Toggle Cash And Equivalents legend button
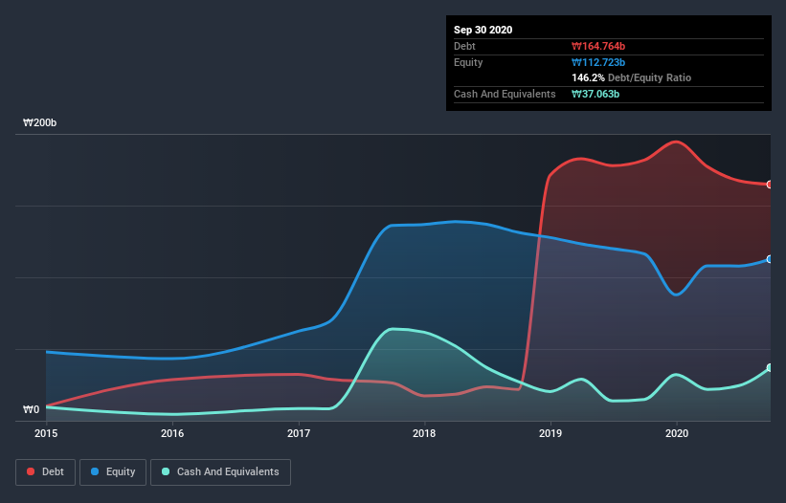The image size is (786, 503). (220, 472)
